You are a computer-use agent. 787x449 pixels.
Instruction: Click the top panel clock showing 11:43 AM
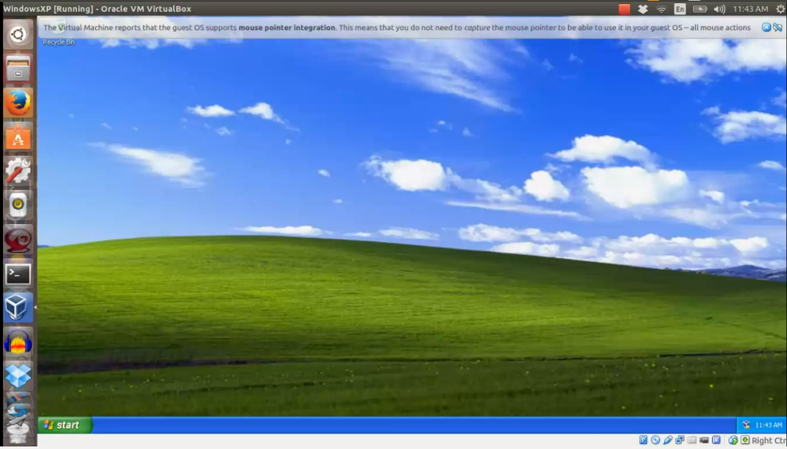point(750,9)
